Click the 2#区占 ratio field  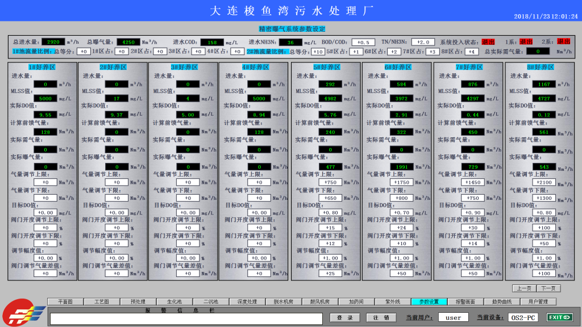coord(160,52)
